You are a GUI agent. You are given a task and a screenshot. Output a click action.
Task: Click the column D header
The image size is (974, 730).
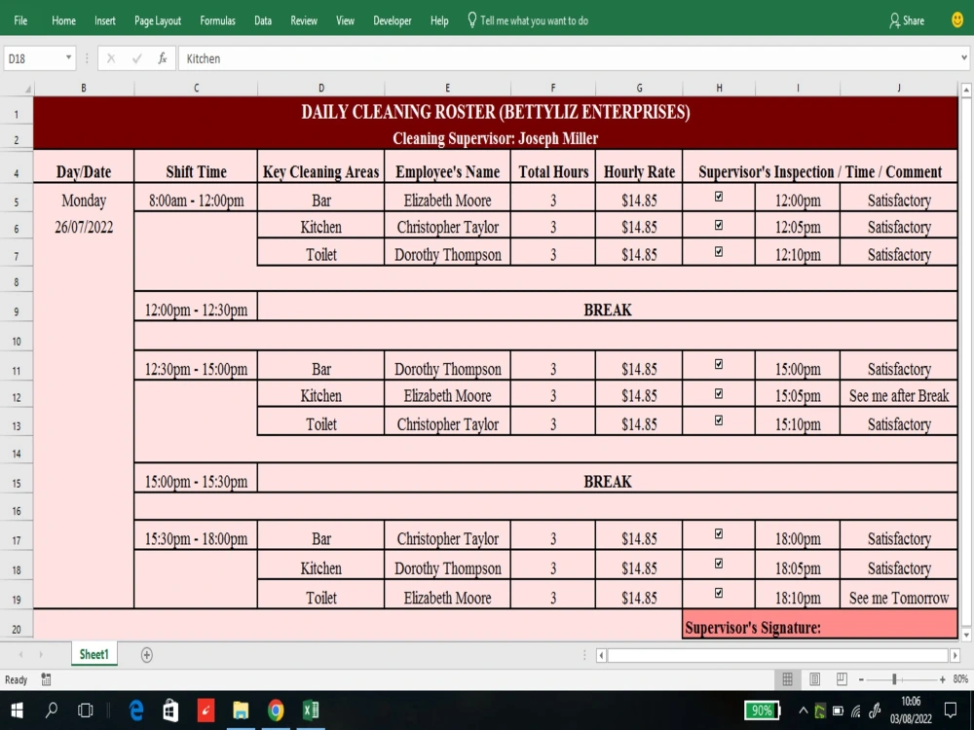[321, 89]
